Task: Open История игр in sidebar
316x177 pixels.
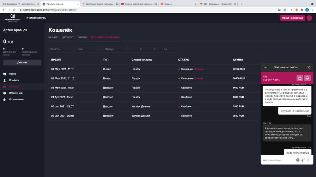Action: 16,93
